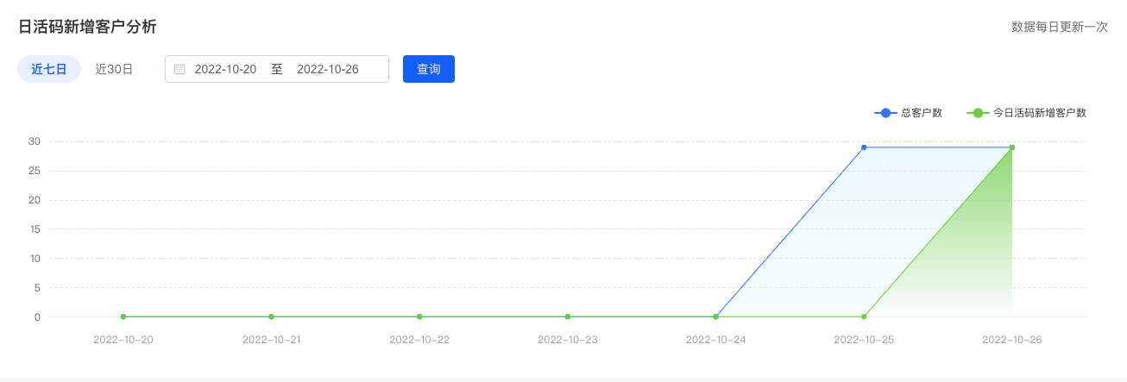Click the 日活码新增客户分析 heading
The width and height of the screenshot is (1127, 382).
(87, 27)
